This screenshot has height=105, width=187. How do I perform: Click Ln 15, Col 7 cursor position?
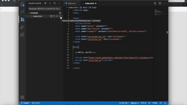tap(124, 103)
